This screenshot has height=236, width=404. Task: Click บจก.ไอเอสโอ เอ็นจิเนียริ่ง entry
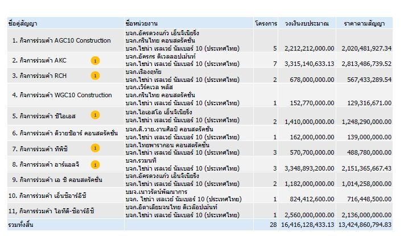[x=159, y=112]
